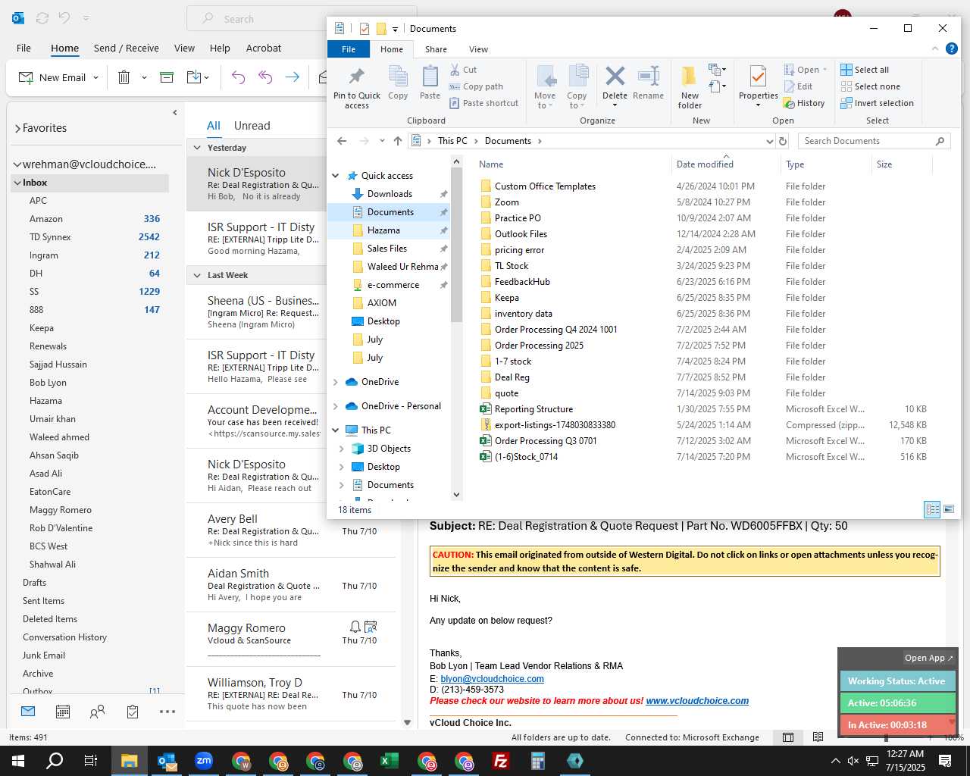Collapse the Explorer ribbon chevron

pyautogui.click(x=934, y=48)
